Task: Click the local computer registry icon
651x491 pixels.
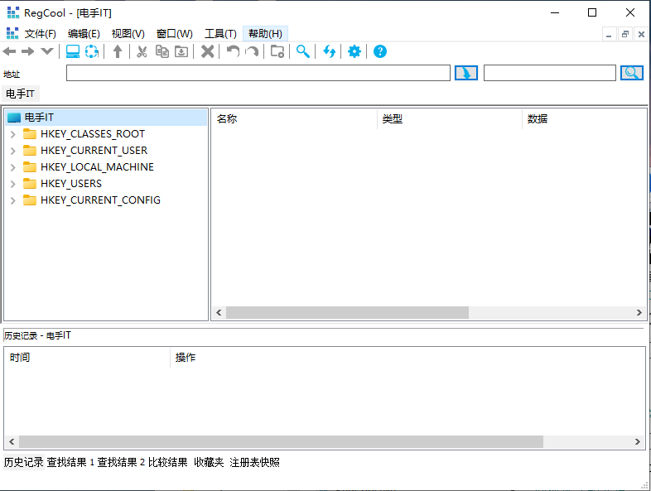Action: (73, 51)
